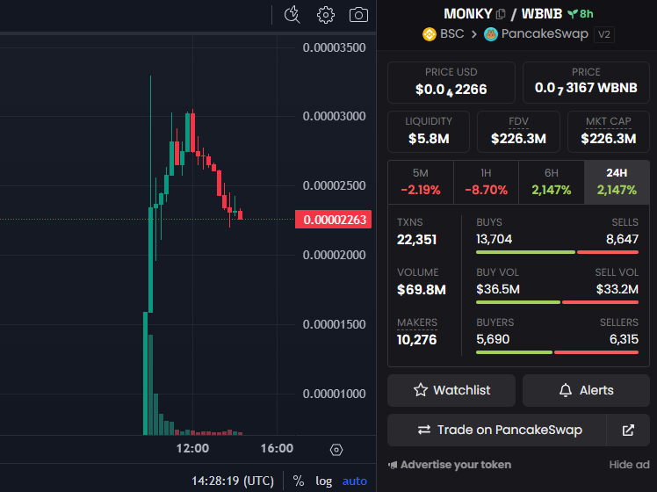Image resolution: width=657 pixels, height=492 pixels.
Task: Click the buy vol versus sell vol bar
Action: [x=557, y=302]
